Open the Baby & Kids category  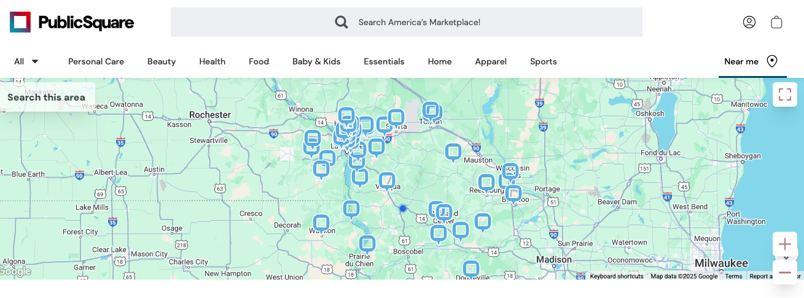[x=316, y=61]
